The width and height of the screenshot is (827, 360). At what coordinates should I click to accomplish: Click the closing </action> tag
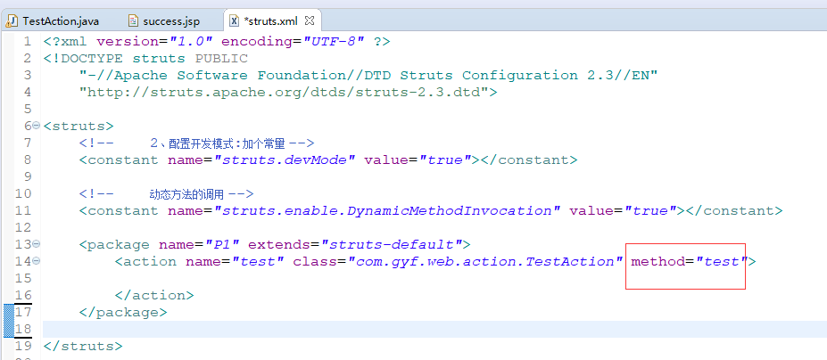point(154,295)
